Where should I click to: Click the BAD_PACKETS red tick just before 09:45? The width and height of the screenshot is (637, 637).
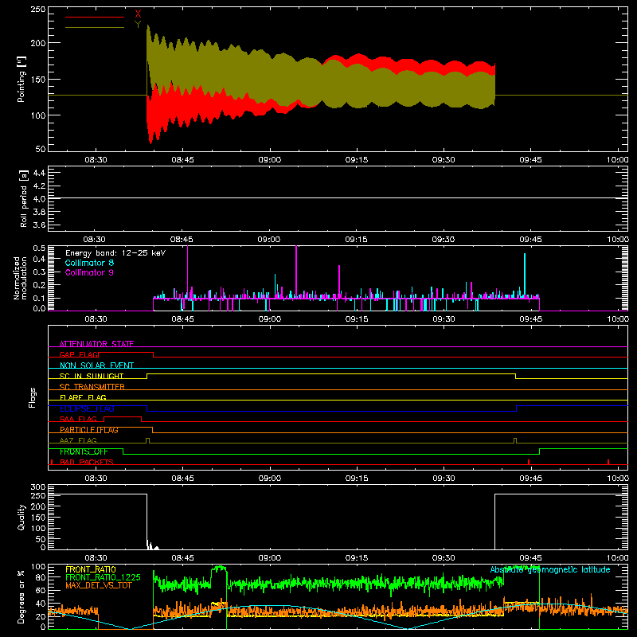point(529,462)
